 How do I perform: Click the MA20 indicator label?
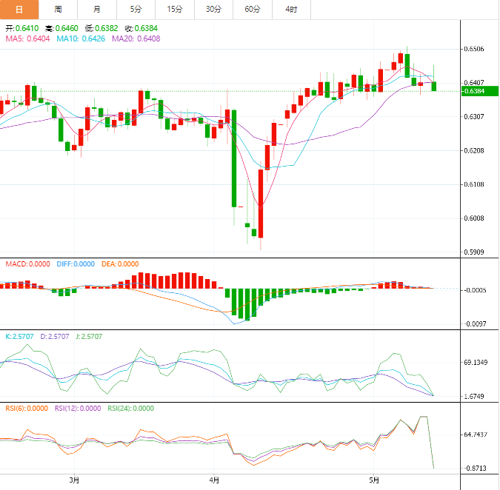click(x=136, y=39)
